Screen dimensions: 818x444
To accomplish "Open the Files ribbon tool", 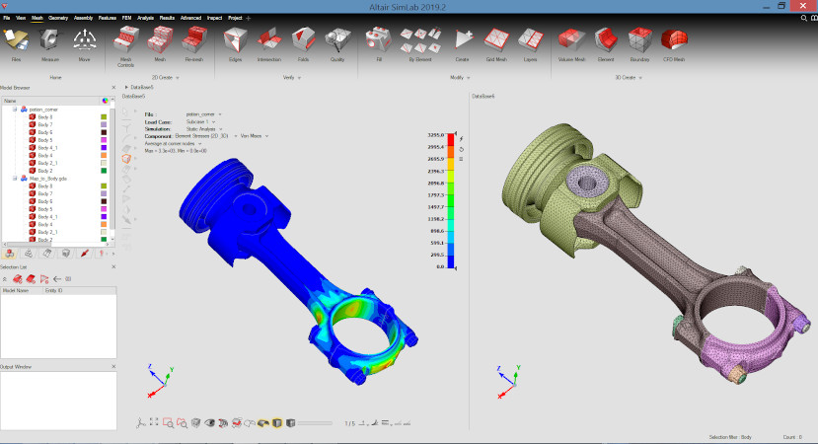I will tap(16, 44).
